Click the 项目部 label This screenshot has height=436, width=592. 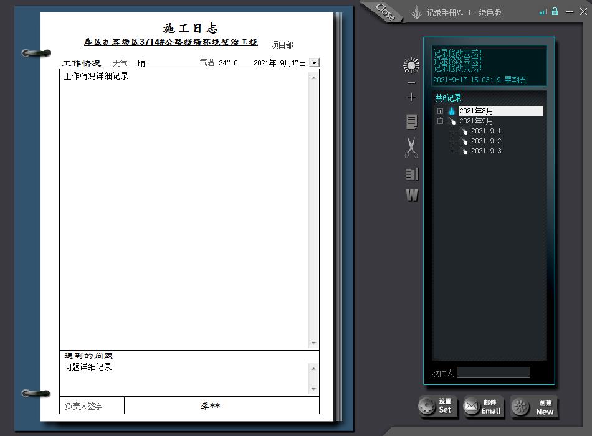tap(282, 45)
